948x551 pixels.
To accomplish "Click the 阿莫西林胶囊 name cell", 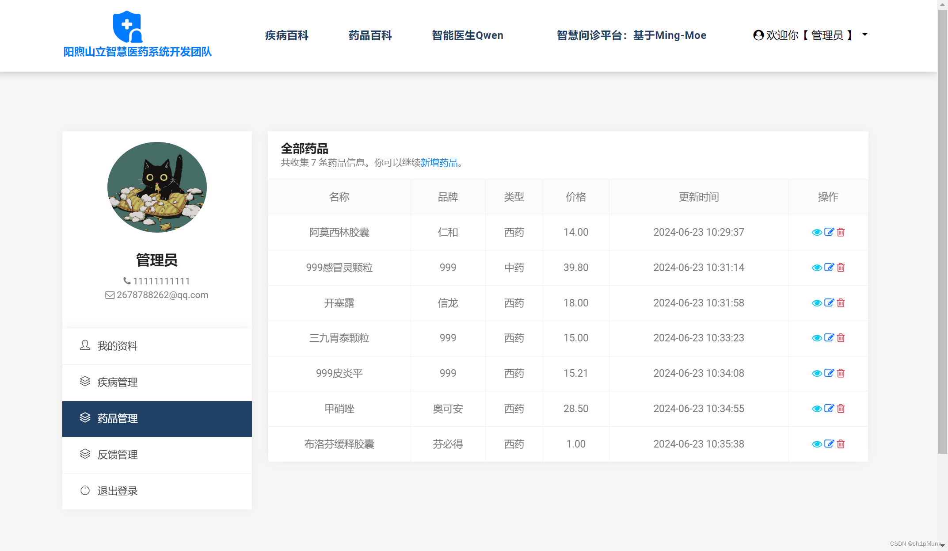I will tap(339, 233).
